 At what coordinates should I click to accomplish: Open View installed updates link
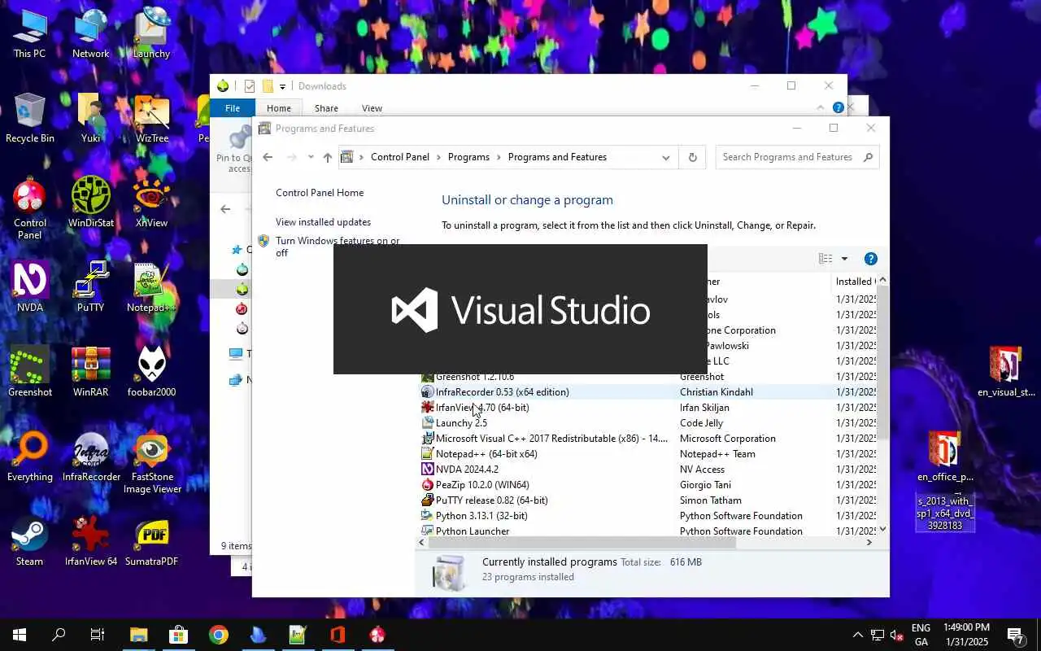(323, 222)
